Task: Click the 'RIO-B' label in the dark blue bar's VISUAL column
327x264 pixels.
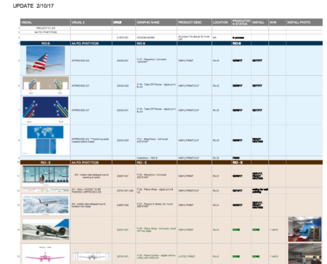Action: [46, 44]
